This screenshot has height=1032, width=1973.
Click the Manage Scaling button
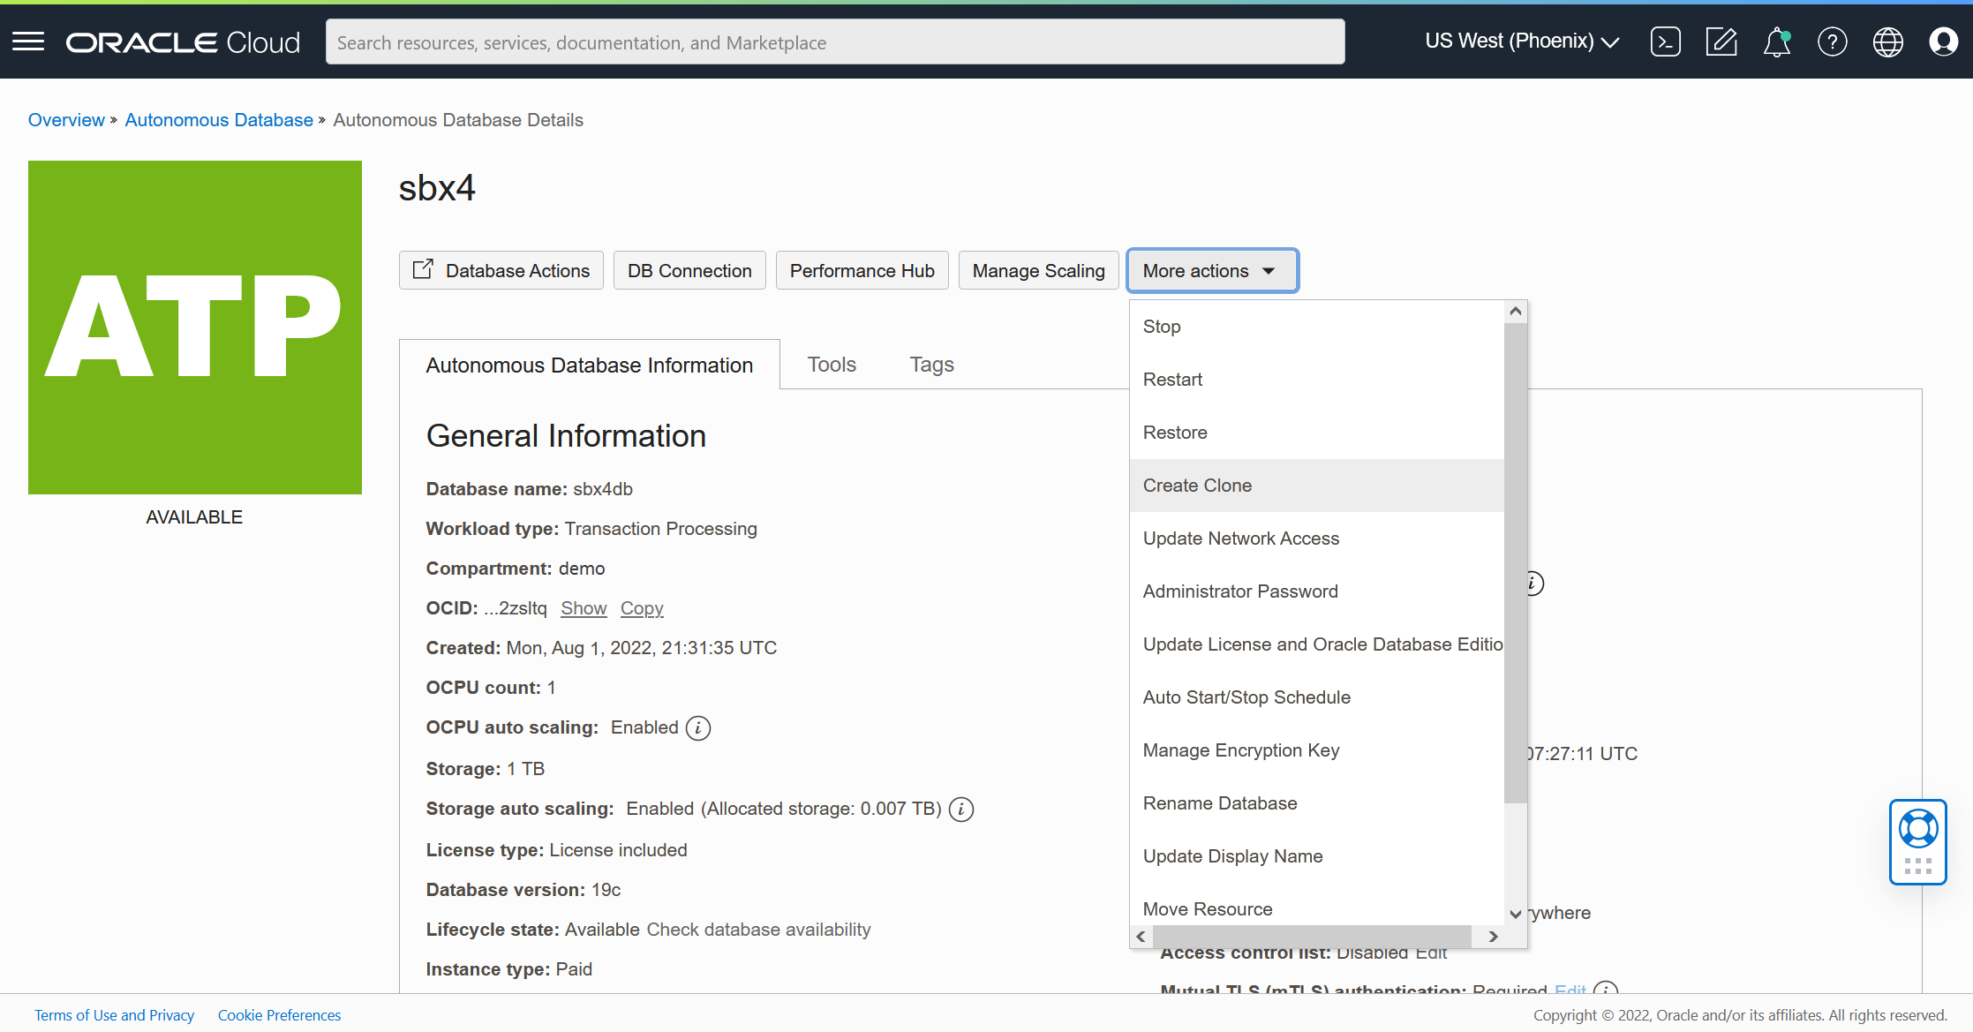1038,271
